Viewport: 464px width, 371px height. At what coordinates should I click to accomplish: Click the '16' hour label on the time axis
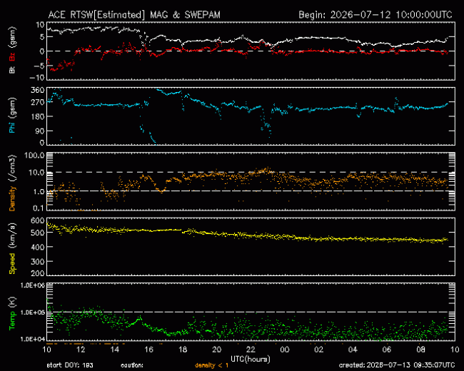point(148,350)
